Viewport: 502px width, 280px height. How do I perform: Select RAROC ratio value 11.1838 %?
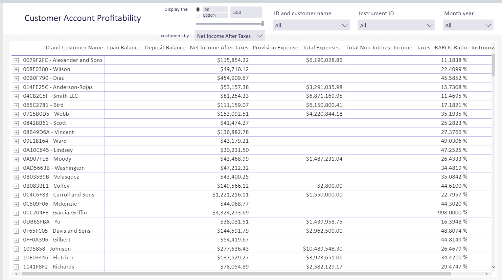coord(454,60)
